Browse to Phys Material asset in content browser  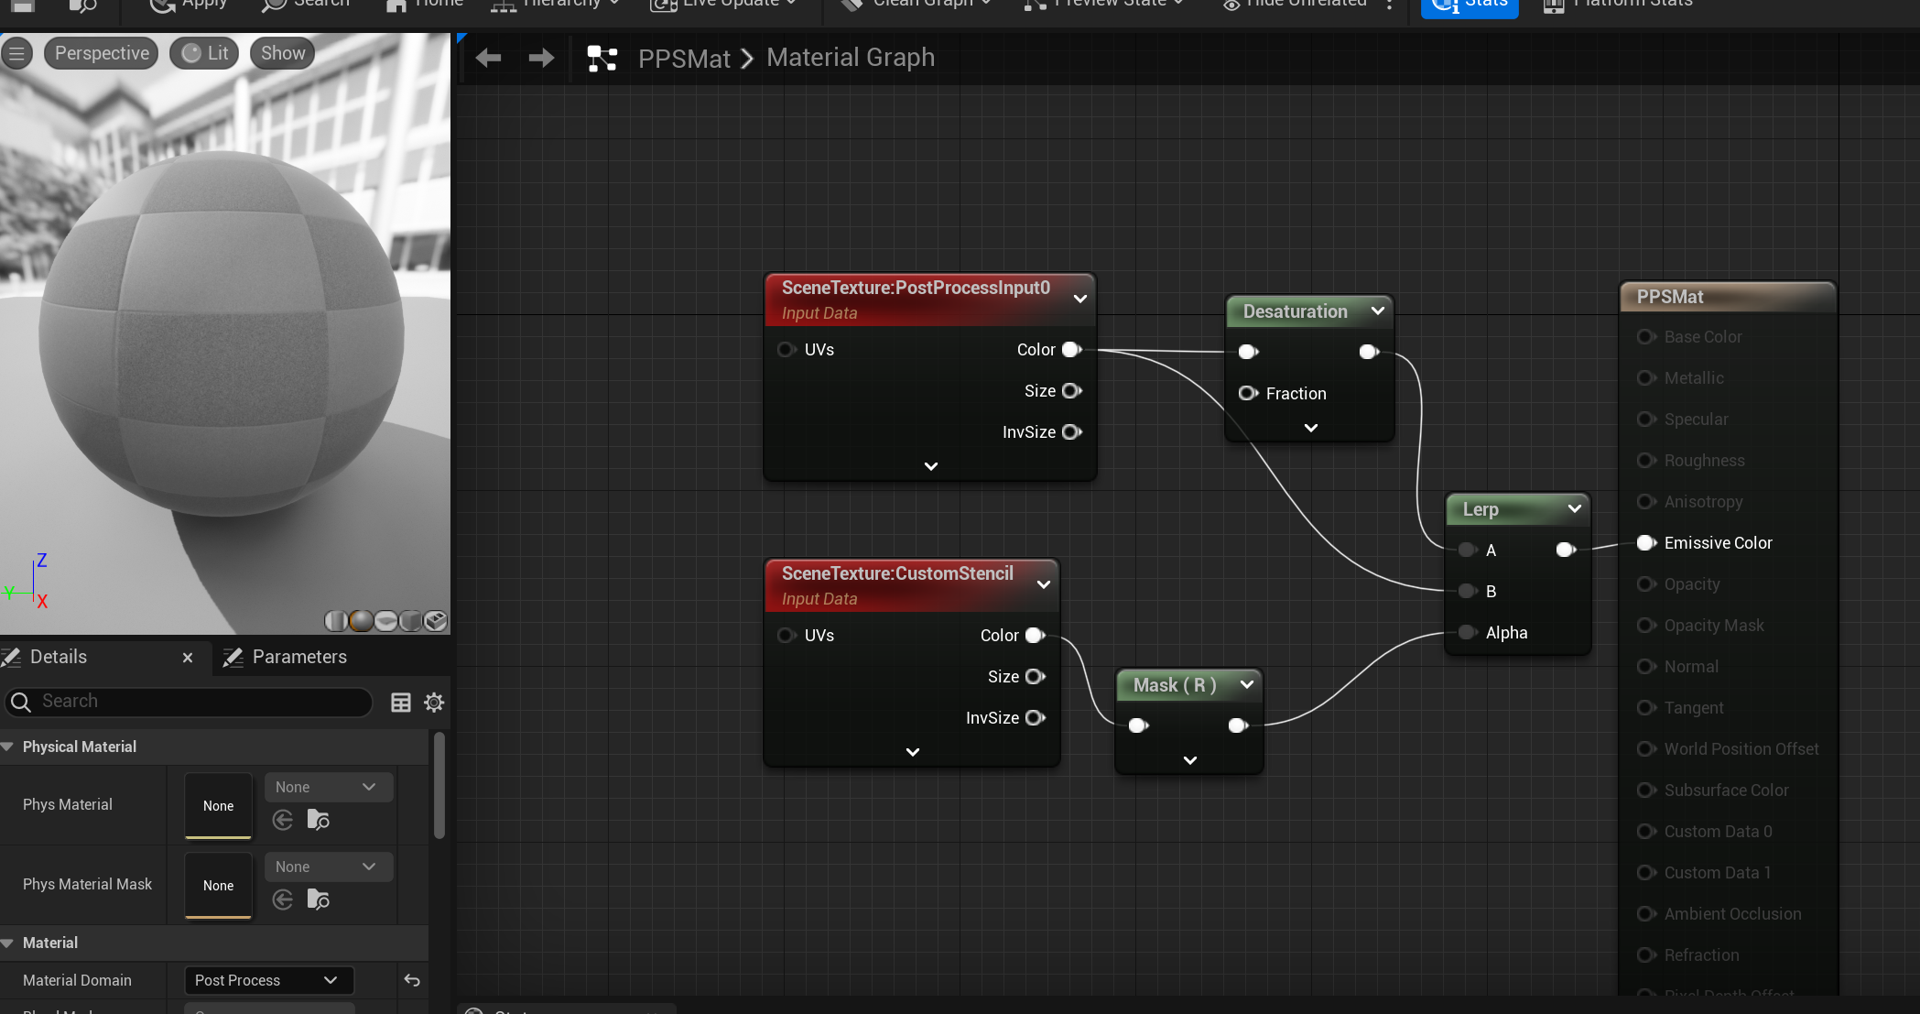pyautogui.click(x=318, y=820)
